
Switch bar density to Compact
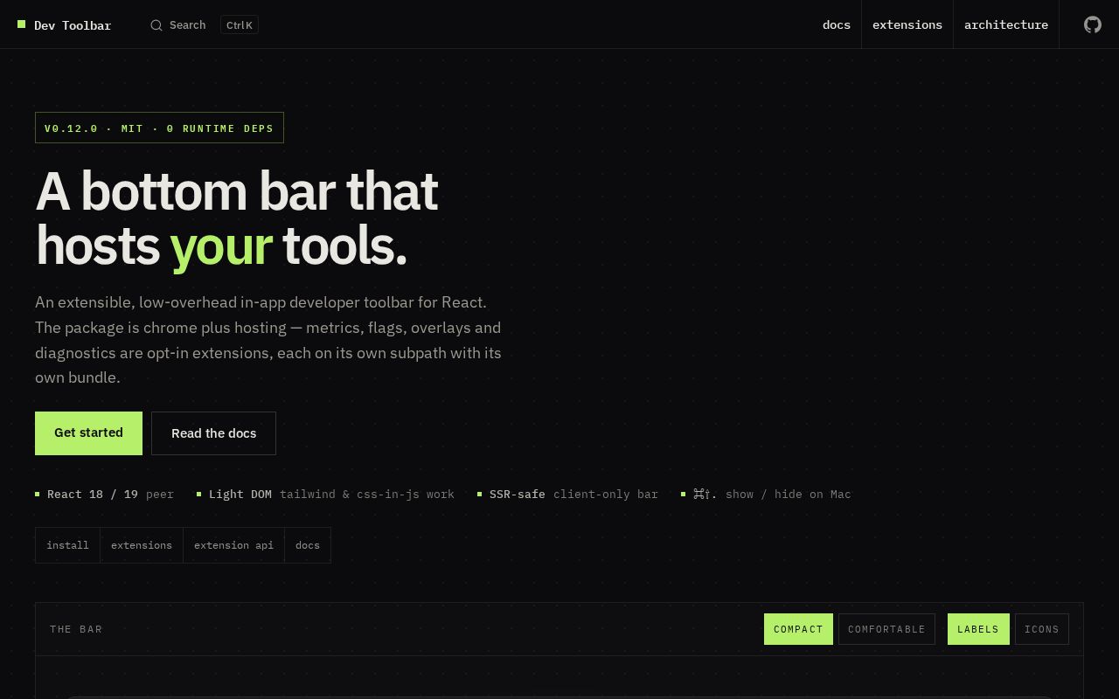[x=798, y=629]
